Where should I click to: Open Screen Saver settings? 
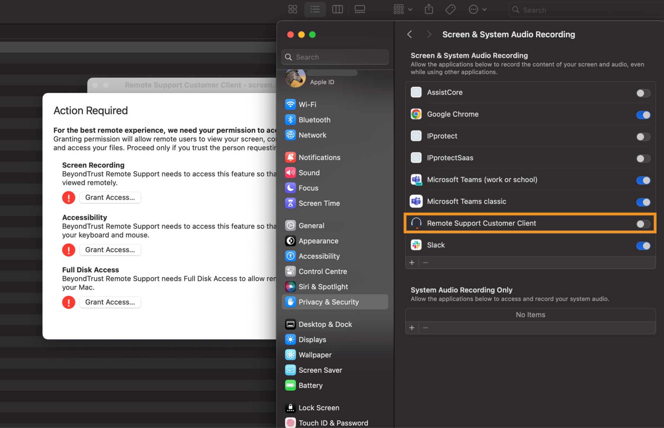pyautogui.click(x=335, y=370)
